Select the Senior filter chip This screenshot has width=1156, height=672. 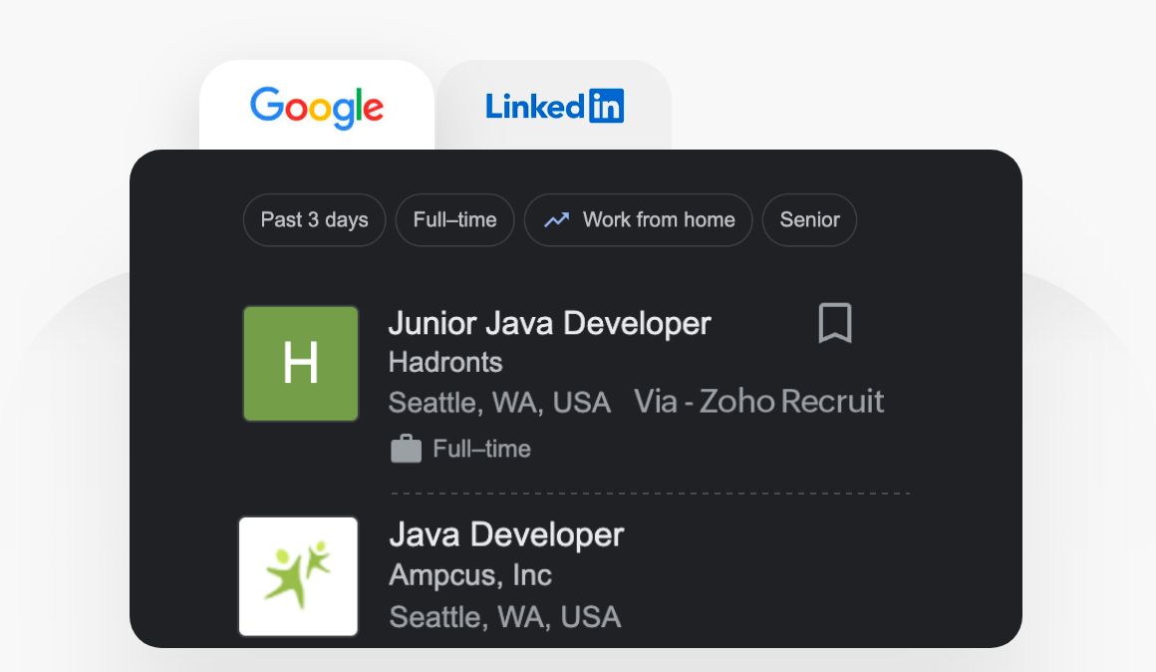tap(809, 219)
